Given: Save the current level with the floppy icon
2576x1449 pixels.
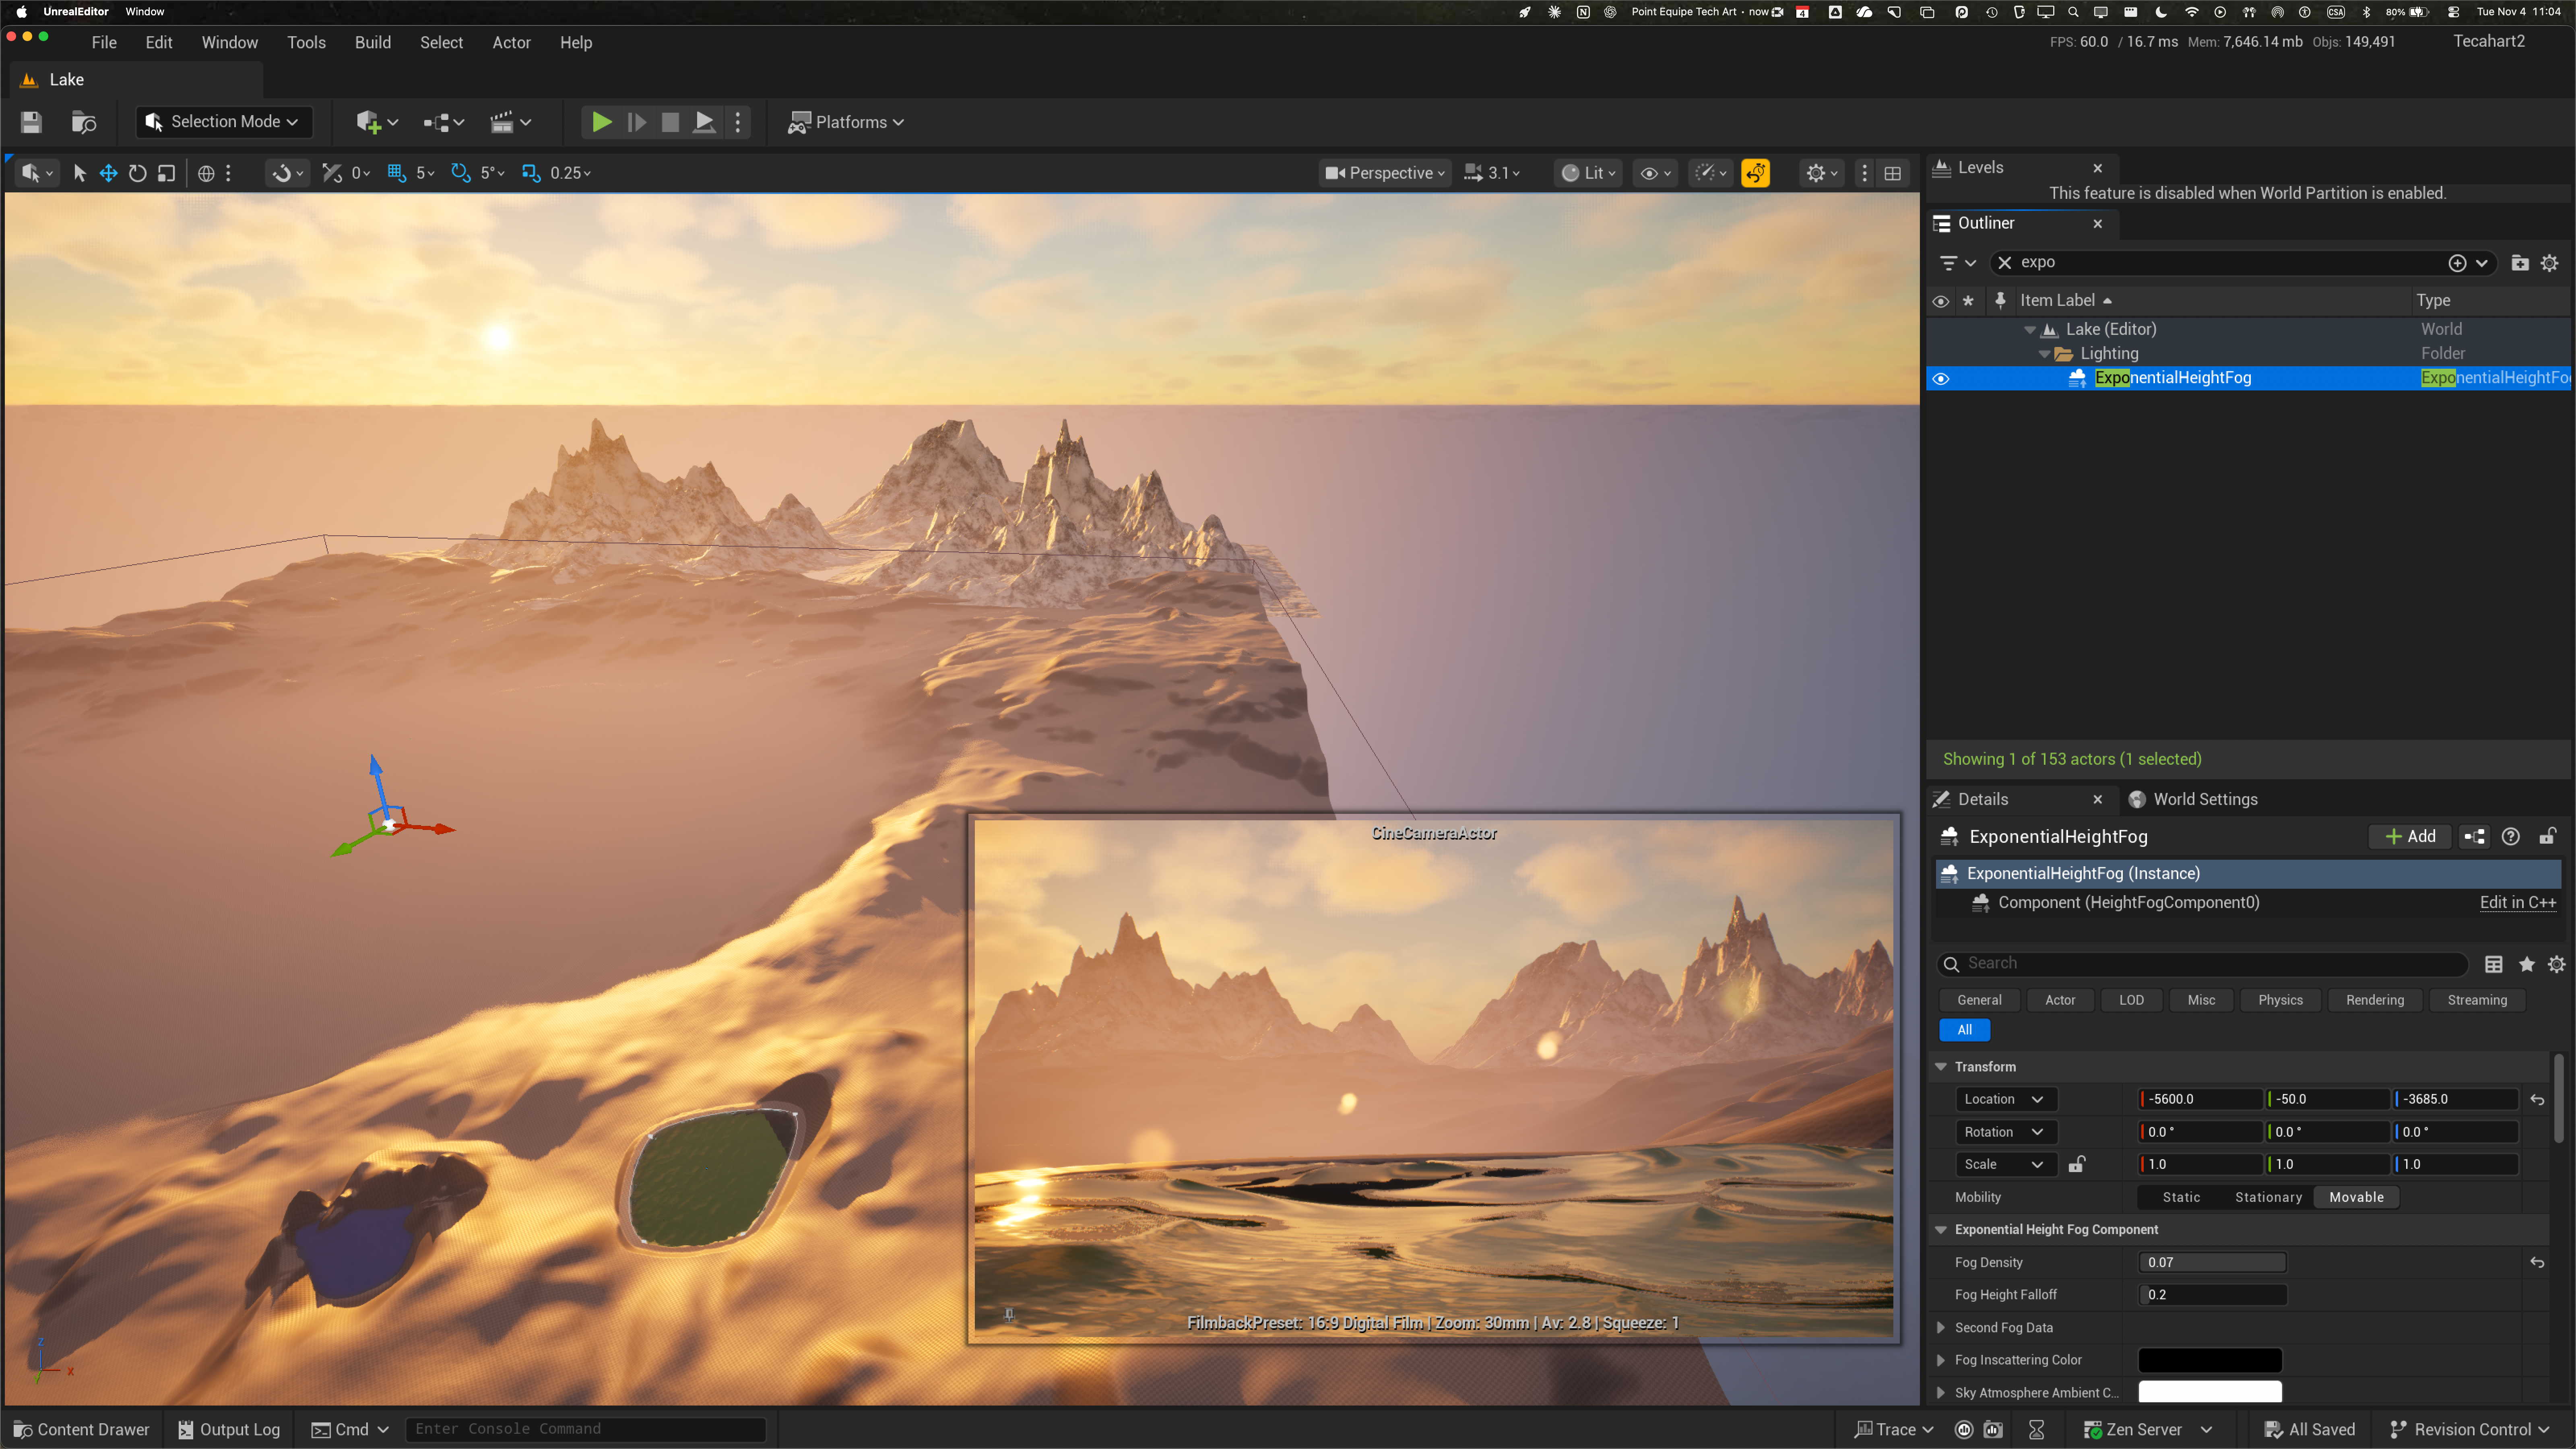Looking at the screenshot, I should tap(31, 122).
